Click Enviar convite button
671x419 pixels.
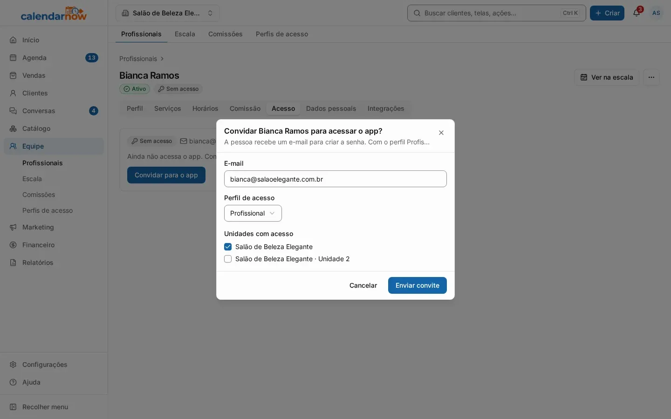[x=418, y=285]
